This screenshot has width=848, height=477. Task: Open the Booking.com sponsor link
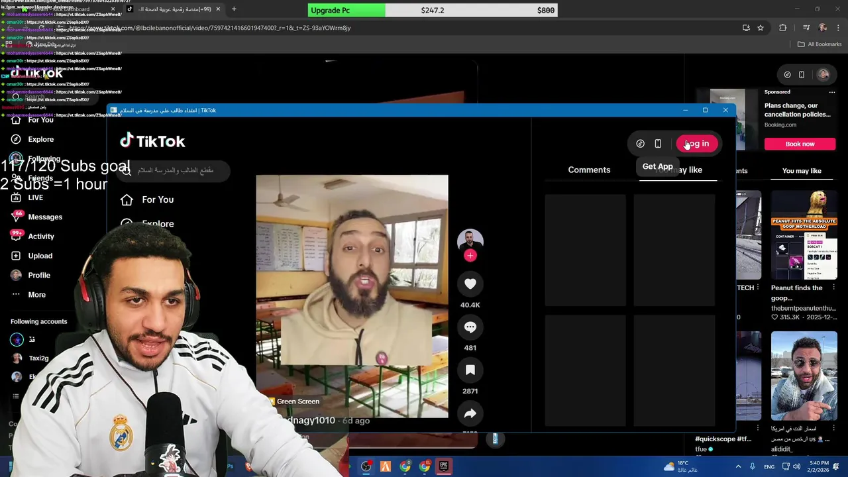[x=780, y=125]
